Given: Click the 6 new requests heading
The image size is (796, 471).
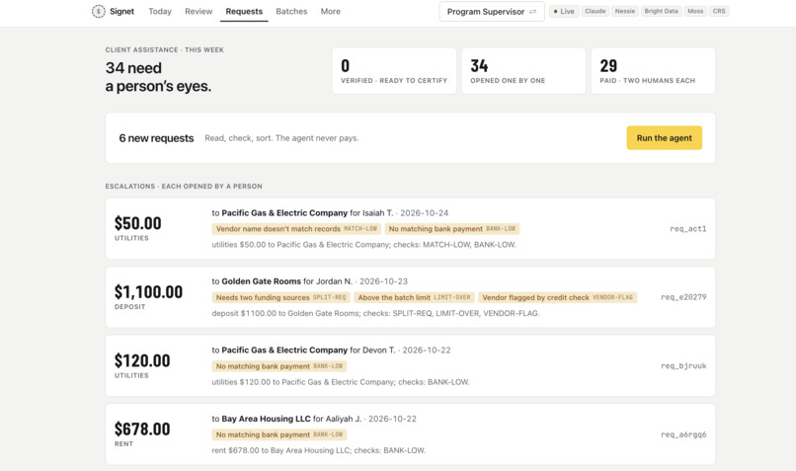Looking at the screenshot, I should coord(156,138).
